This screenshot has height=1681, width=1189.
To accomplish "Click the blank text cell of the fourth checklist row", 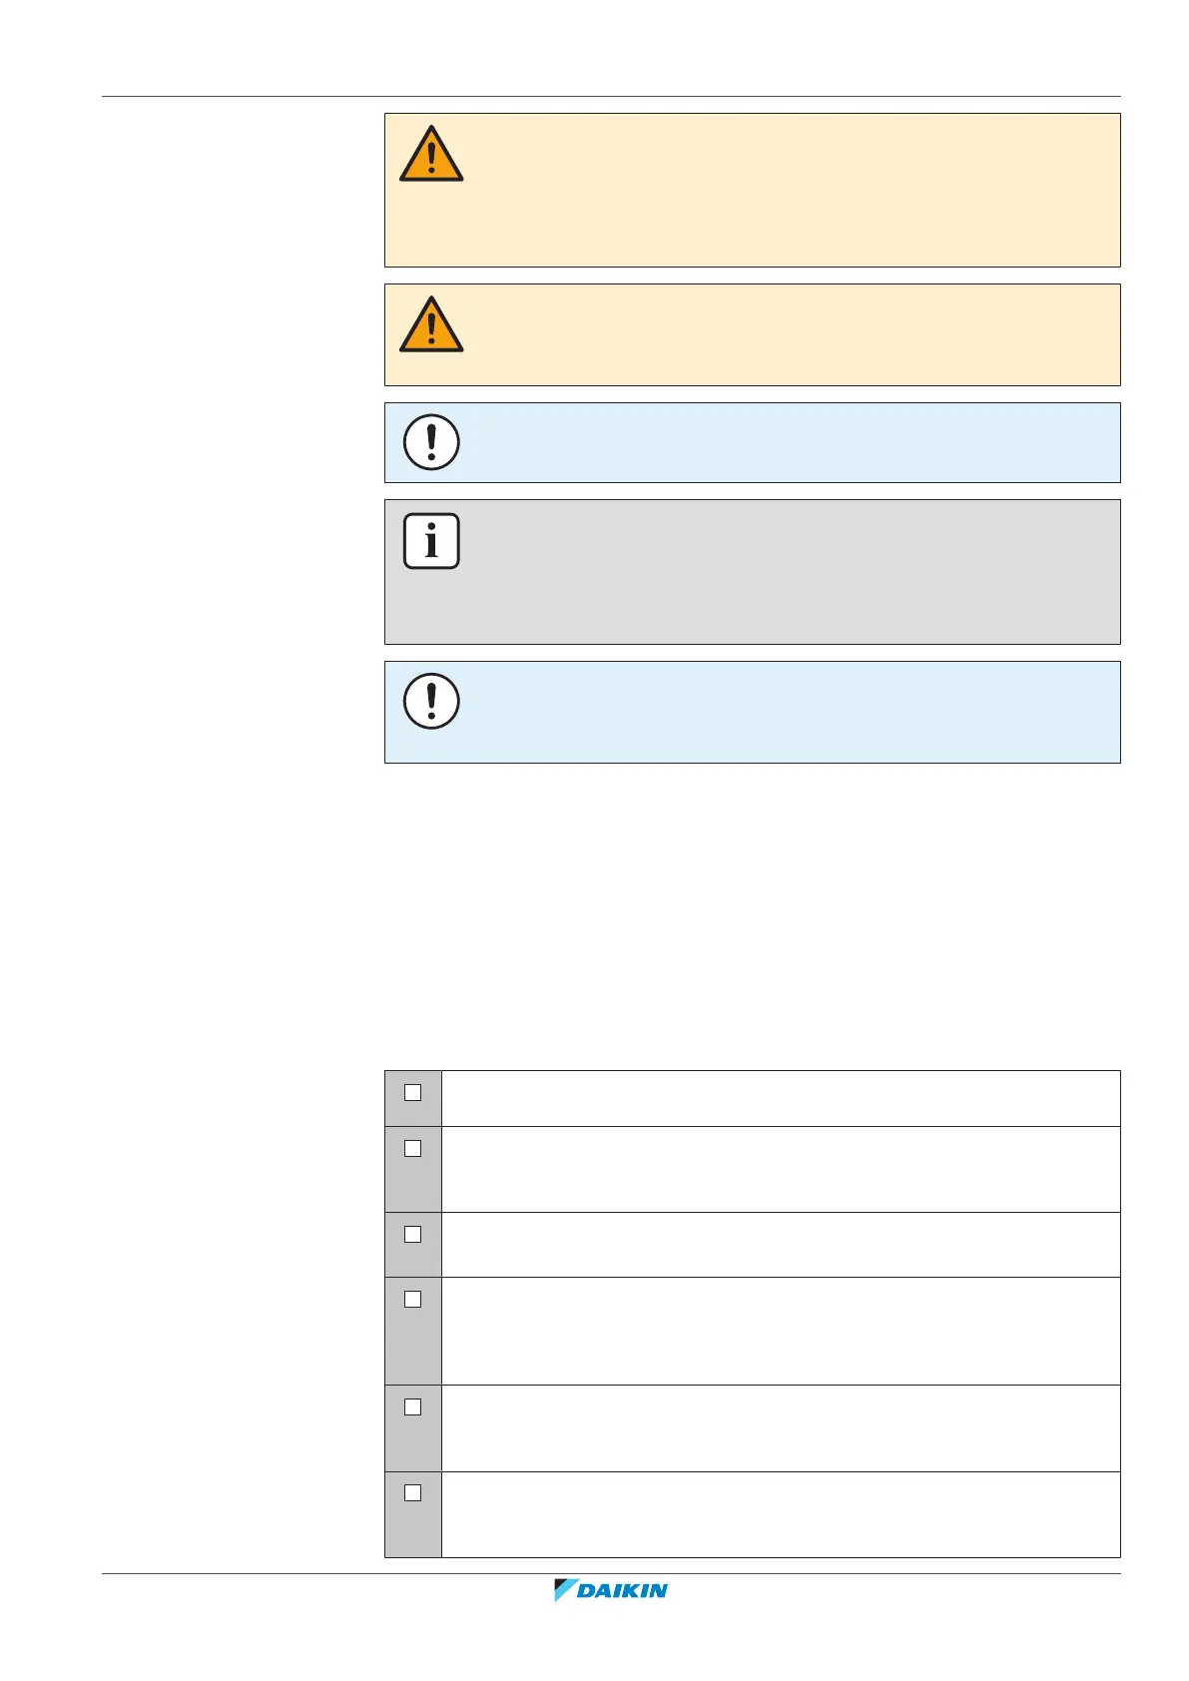I will 780,1331.
